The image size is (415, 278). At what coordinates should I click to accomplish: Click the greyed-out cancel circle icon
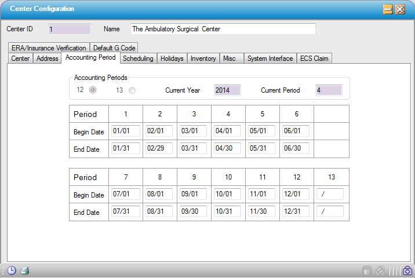(380, 270)
